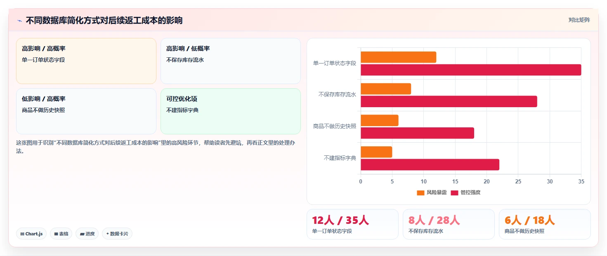Image resolution: width=607 pixels, height=256 pixels.
Task: Click the 8人 / 28人 stat card
Action: point(449,224)
